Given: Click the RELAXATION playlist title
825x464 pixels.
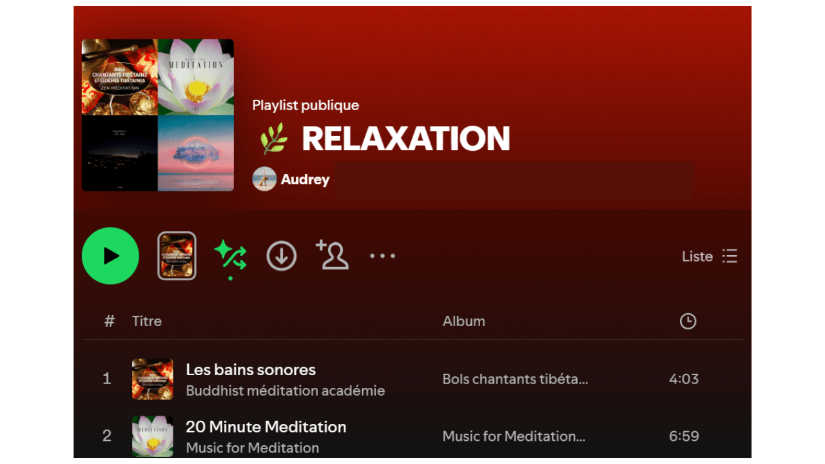Looking at the screenshot, I should [406, 139].
